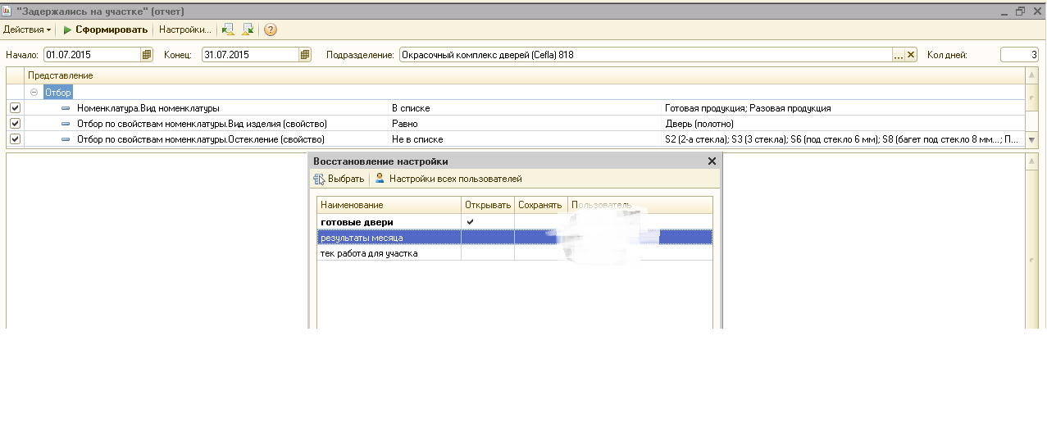This screenshot has height=436, width=1047.
Task: Clear the Подразделение field with X button
Action: coord(910,55)
